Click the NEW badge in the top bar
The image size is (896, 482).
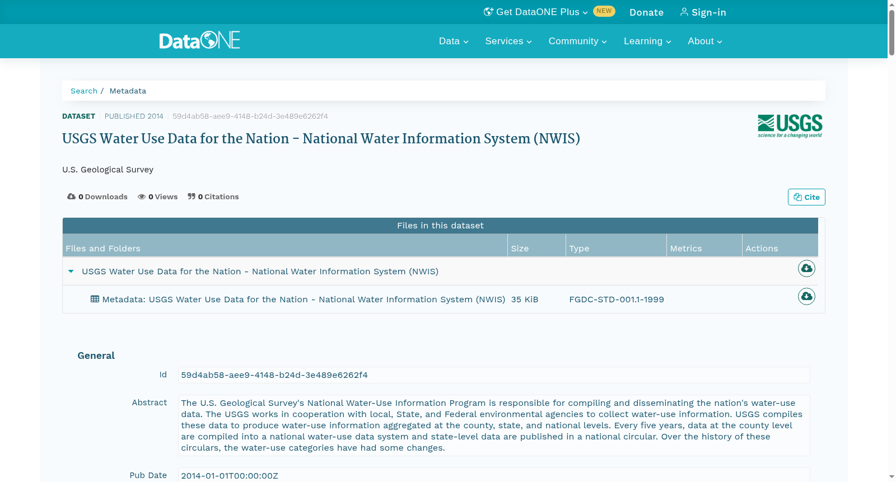pyautogui.click(x=604, y=11)
